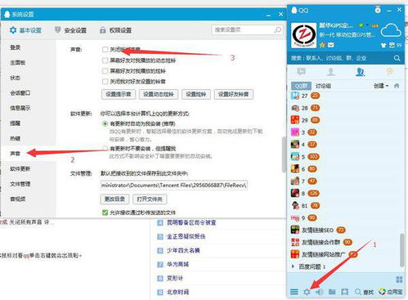Open the QQ main menu hamburger icon
This screenshot has height=300, width=408.
coord(294,292)
